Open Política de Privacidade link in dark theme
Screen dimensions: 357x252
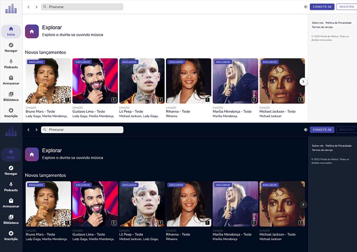click(339, 145)
